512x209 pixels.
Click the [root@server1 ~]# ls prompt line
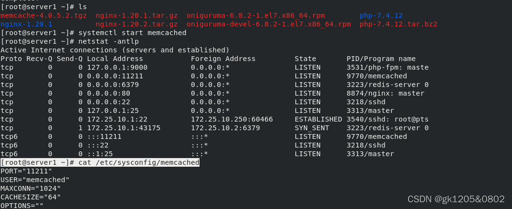click(x=43, y=7)
